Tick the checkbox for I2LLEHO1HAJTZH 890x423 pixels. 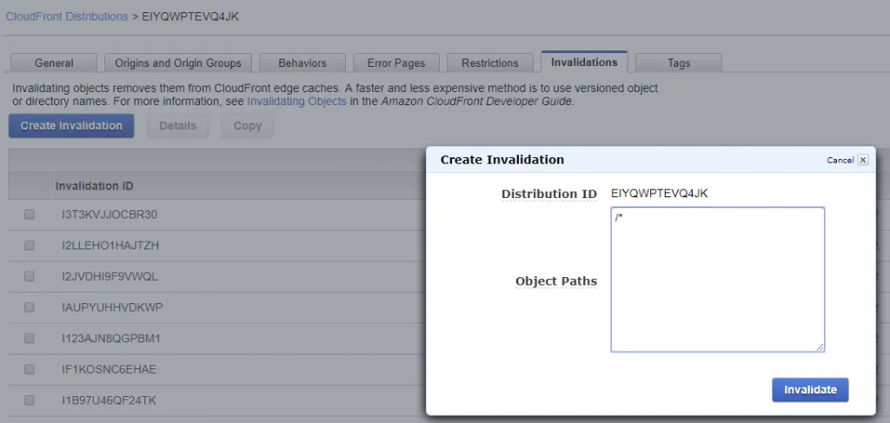(30, 246)
